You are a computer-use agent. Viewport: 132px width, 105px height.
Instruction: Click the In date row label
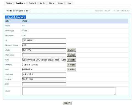coord(8,79)
